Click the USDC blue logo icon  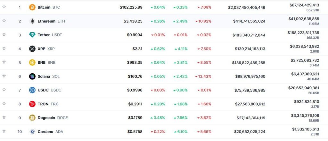click(32, 90)
